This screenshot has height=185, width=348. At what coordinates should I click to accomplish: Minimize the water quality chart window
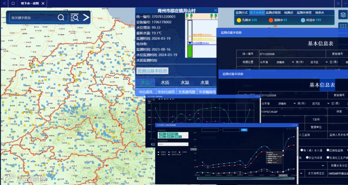[x=291, y=125]
